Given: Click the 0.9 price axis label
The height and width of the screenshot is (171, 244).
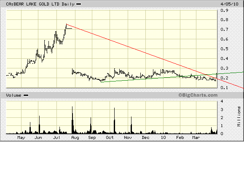Looking at the screenshot, I should (x=224, y=10).
